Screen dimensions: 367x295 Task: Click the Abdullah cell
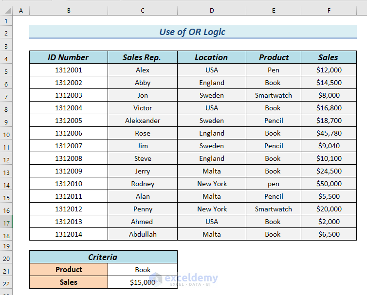tap(142, 234)
